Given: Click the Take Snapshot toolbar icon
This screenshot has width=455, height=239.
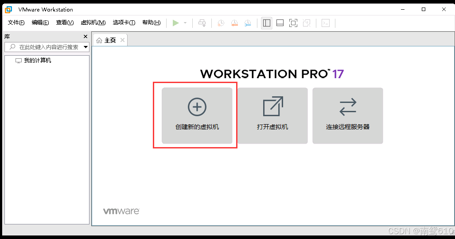Looking at the screenshot, I should click(x=221, y=23).
